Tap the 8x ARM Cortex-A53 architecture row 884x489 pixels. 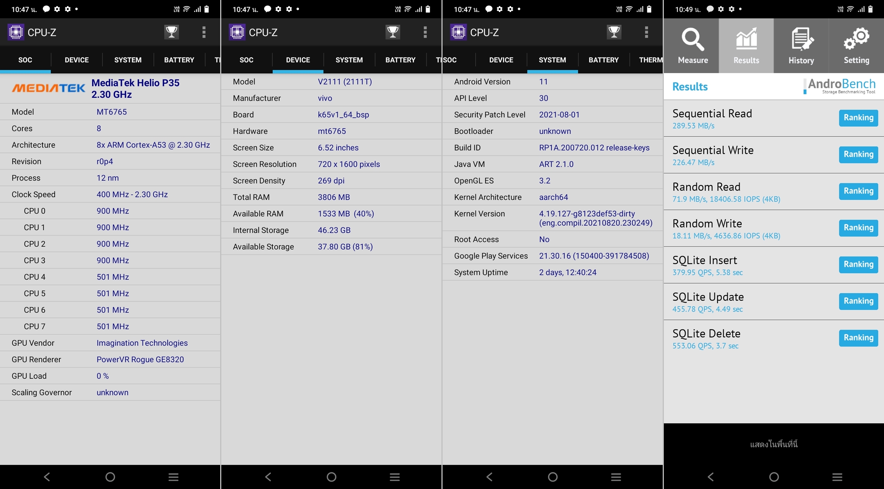(110, 145)
